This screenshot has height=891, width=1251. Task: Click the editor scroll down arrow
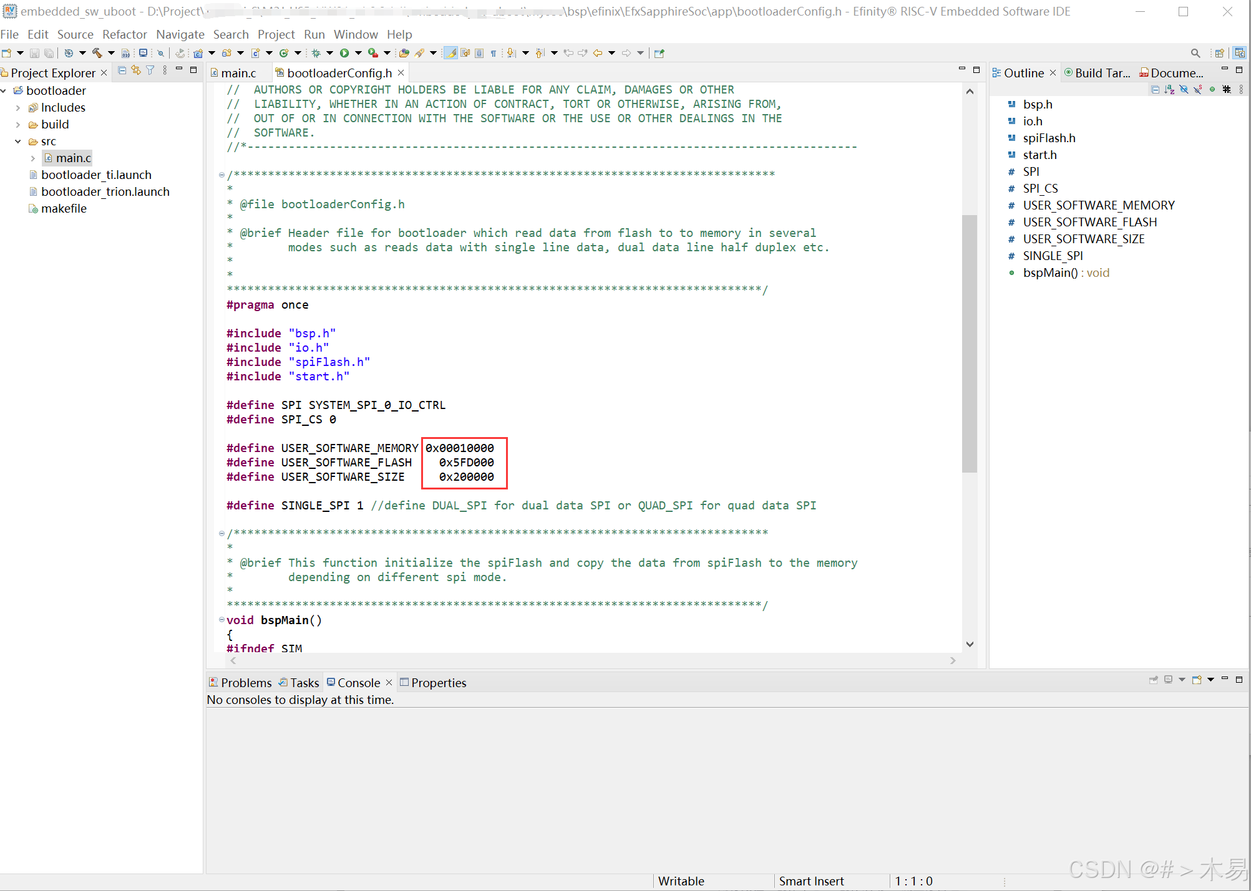pyautogui.click(x=970, y=644)
